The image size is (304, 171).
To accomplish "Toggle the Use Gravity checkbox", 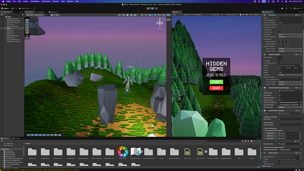I will 280,29.
